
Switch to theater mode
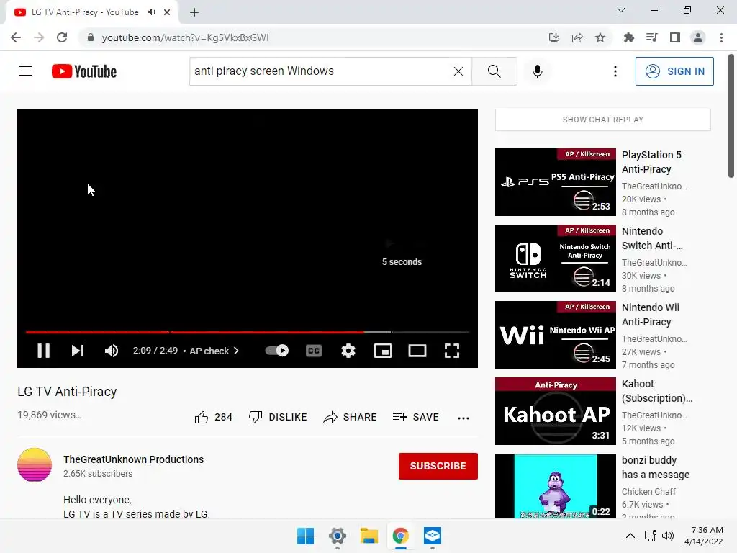417,351
